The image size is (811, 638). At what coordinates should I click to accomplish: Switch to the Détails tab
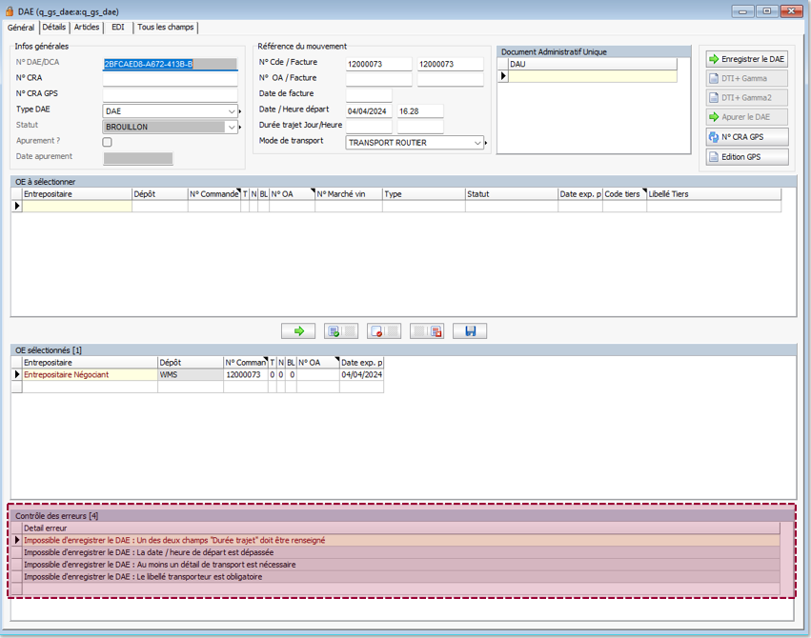tap(54, 28)
